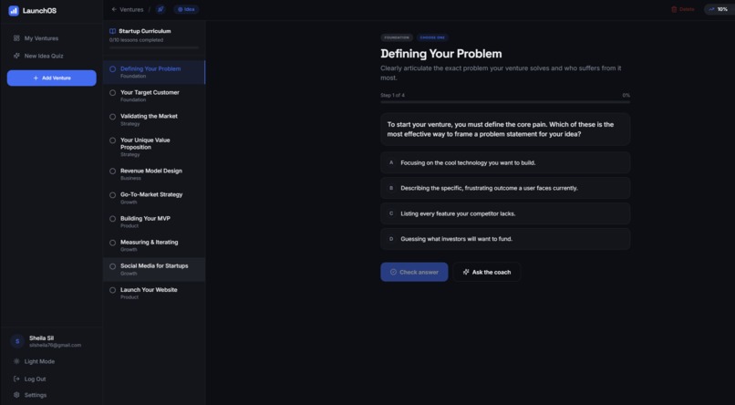Click completion circle for Go-To-Market Strategy

click(112, 195)
